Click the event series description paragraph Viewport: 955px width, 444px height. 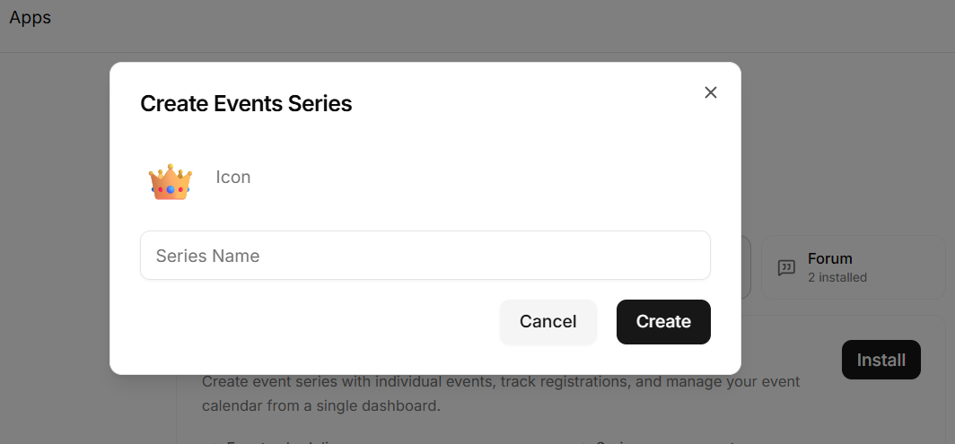click(501, 394)
